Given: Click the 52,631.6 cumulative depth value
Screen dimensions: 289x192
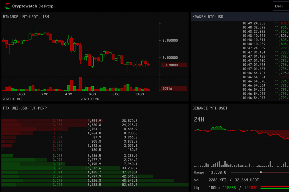Looking at the screenshot, I should click(x=130, y=185).
